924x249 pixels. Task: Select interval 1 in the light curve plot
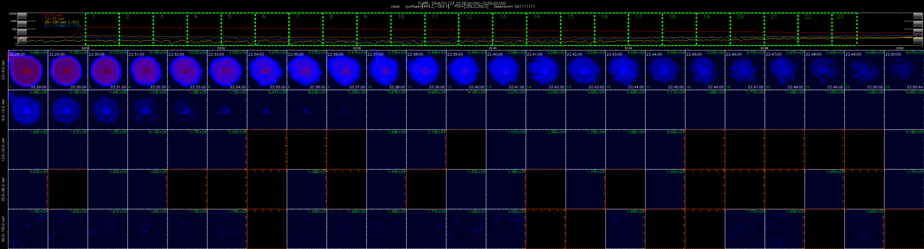102,29
